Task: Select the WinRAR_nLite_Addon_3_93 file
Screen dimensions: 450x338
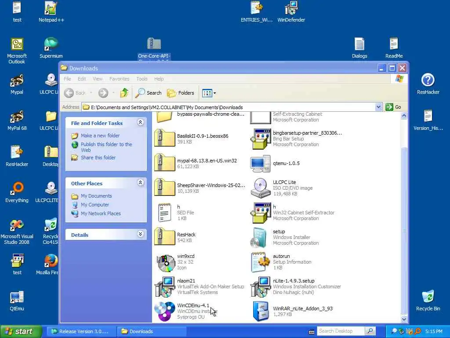Action: (293, 311)
